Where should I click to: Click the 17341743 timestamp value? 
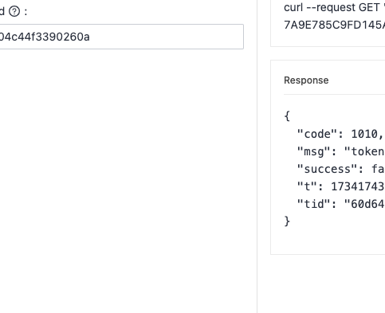pyautogui.click(x=358, y=186)
